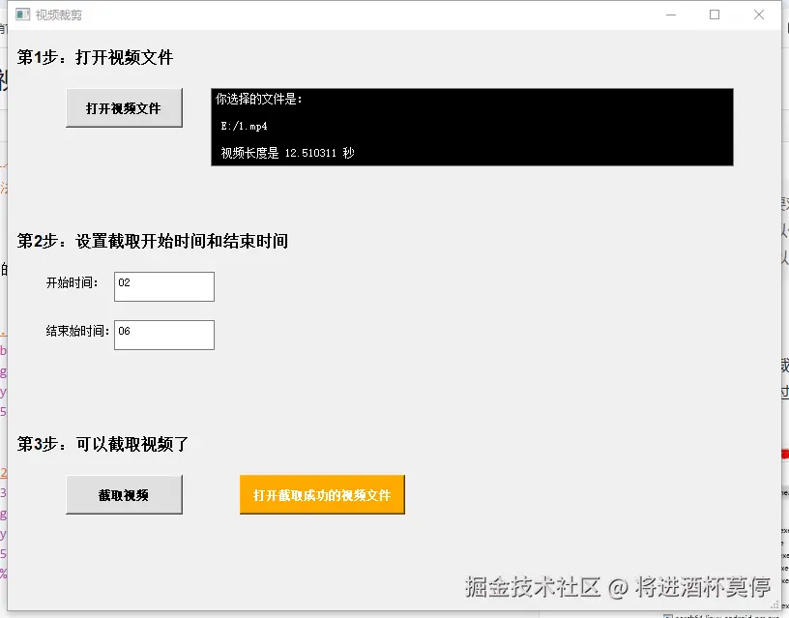Open the cropped video via orange button
The image size is (789, 618).
322,494
